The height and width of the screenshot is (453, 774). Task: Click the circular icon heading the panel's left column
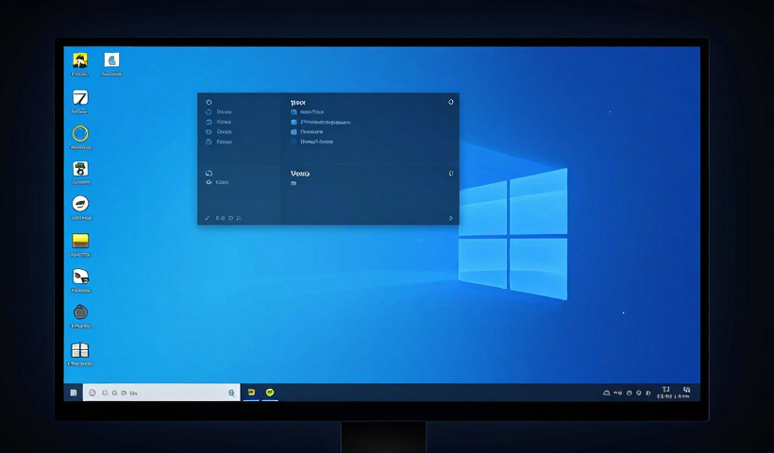pos(209,102)
